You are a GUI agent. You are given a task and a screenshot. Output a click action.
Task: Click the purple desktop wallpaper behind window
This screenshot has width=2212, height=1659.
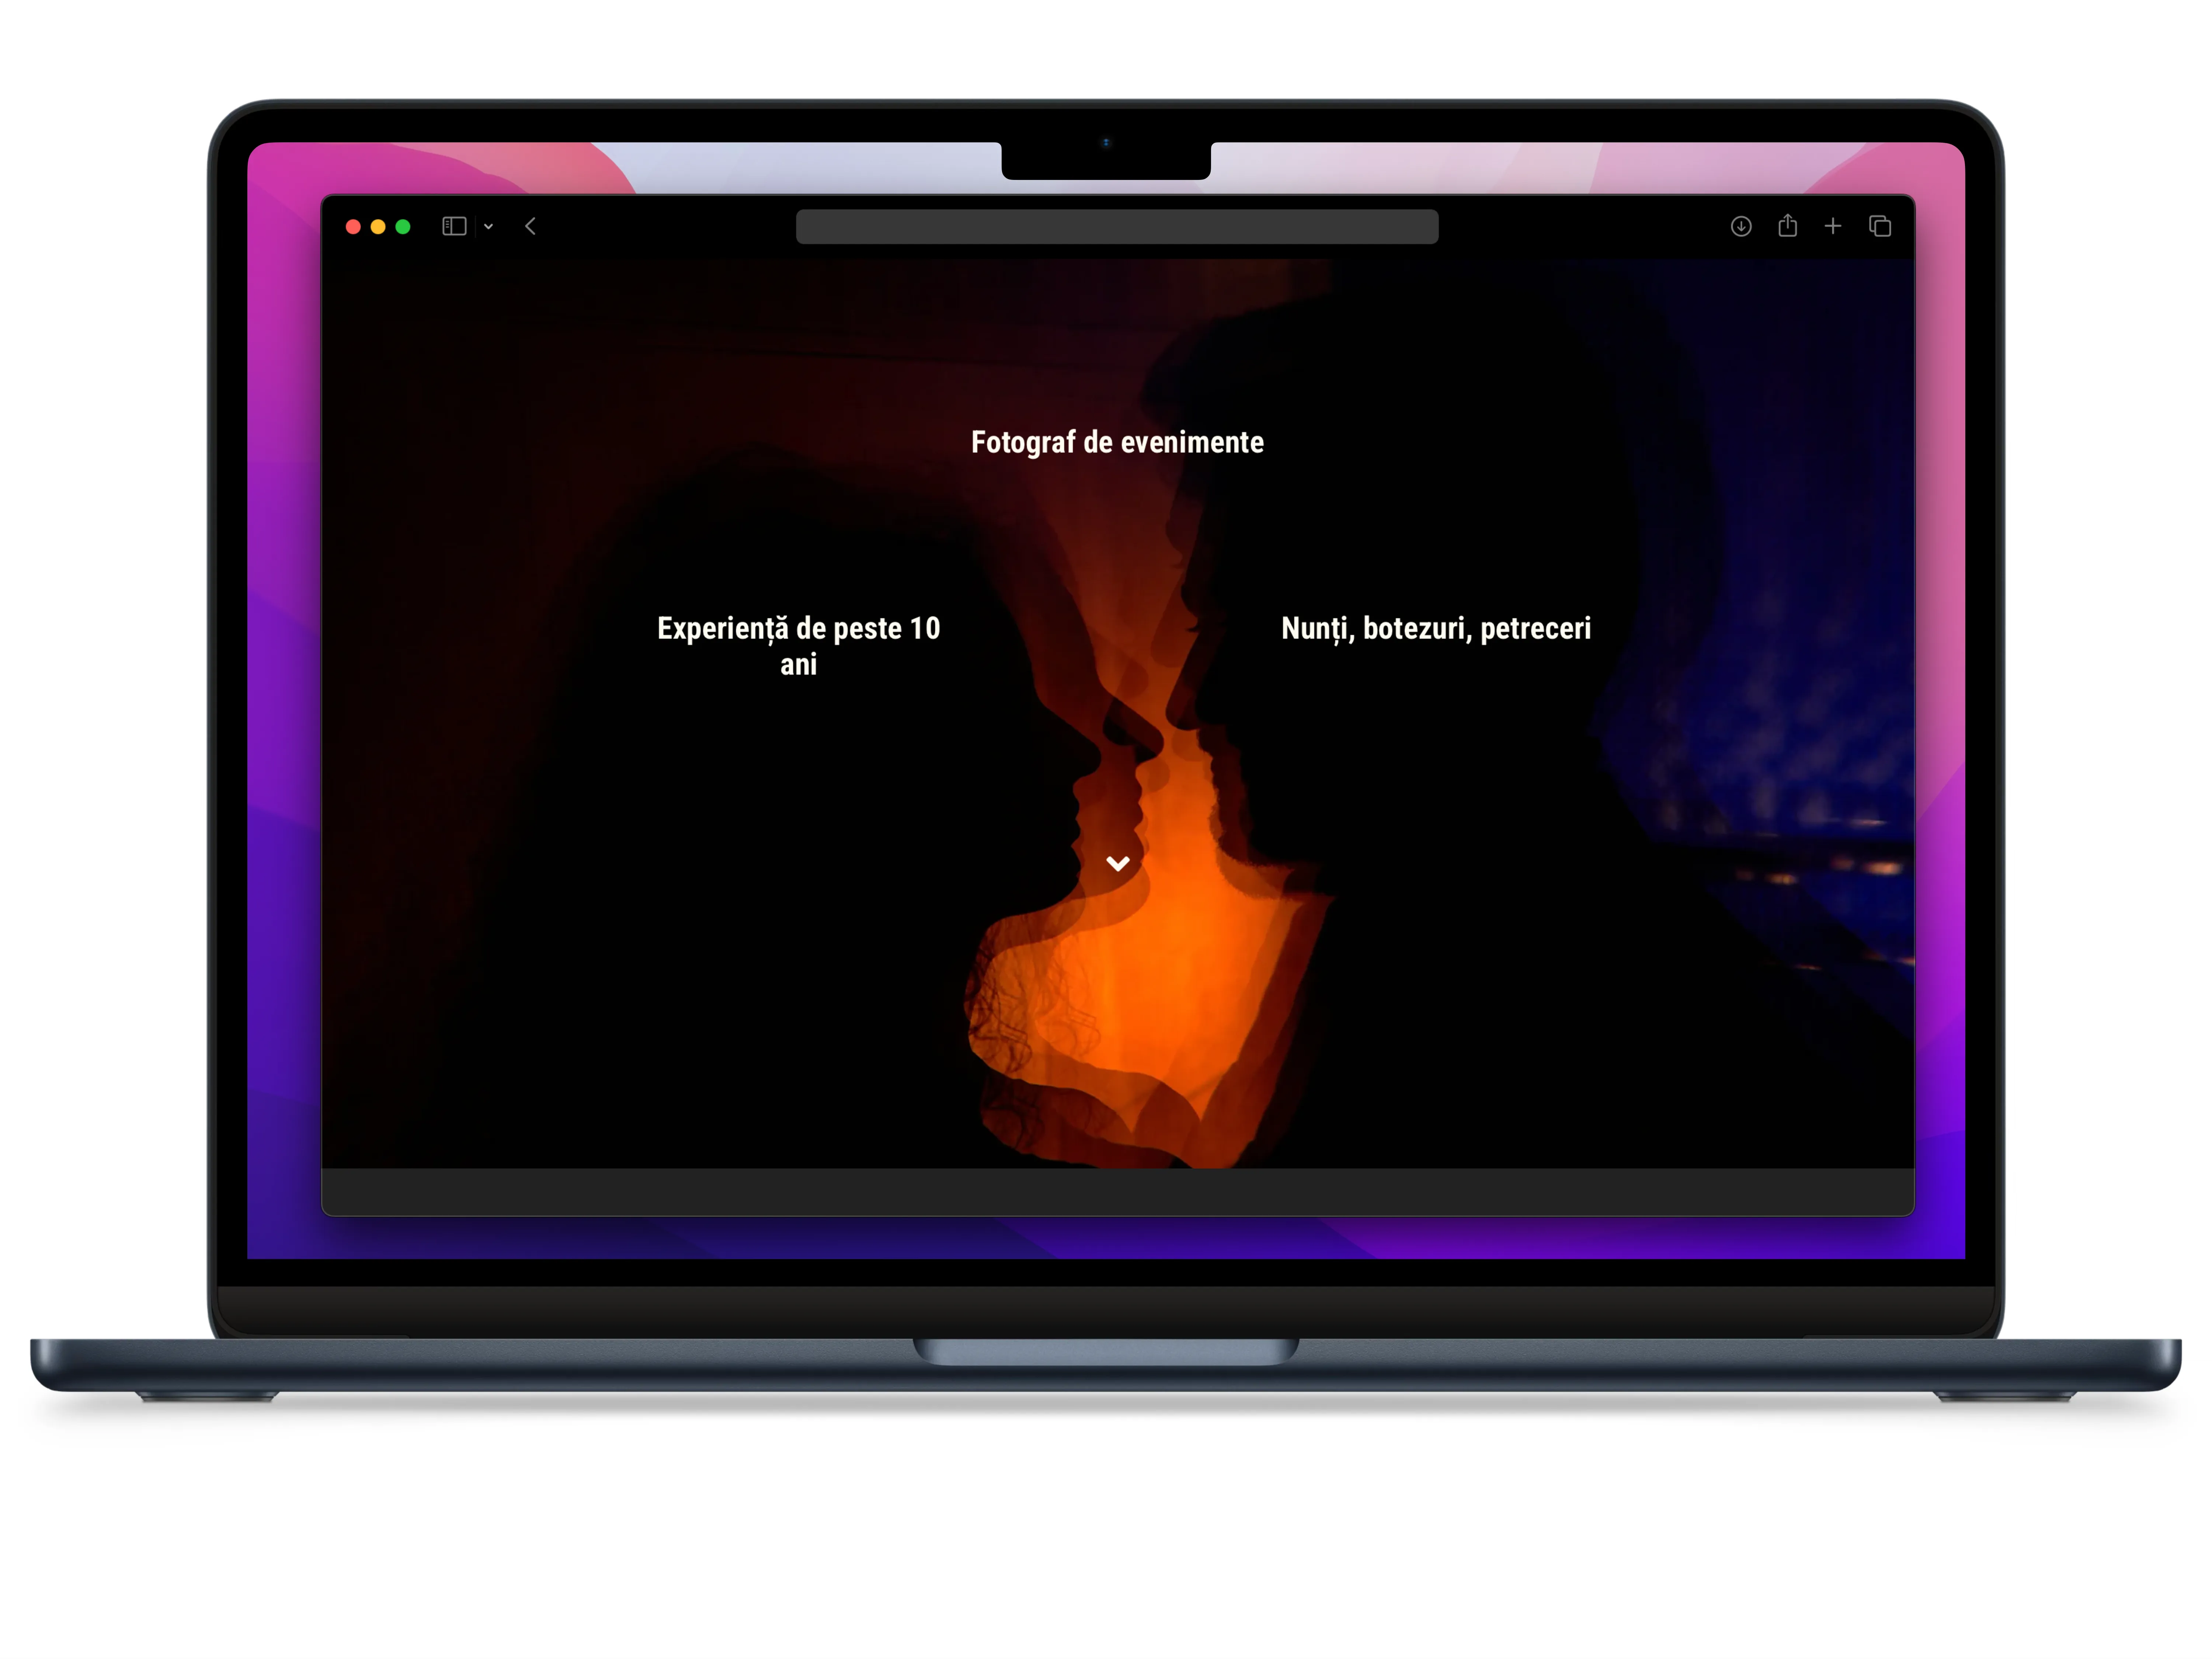283,700
